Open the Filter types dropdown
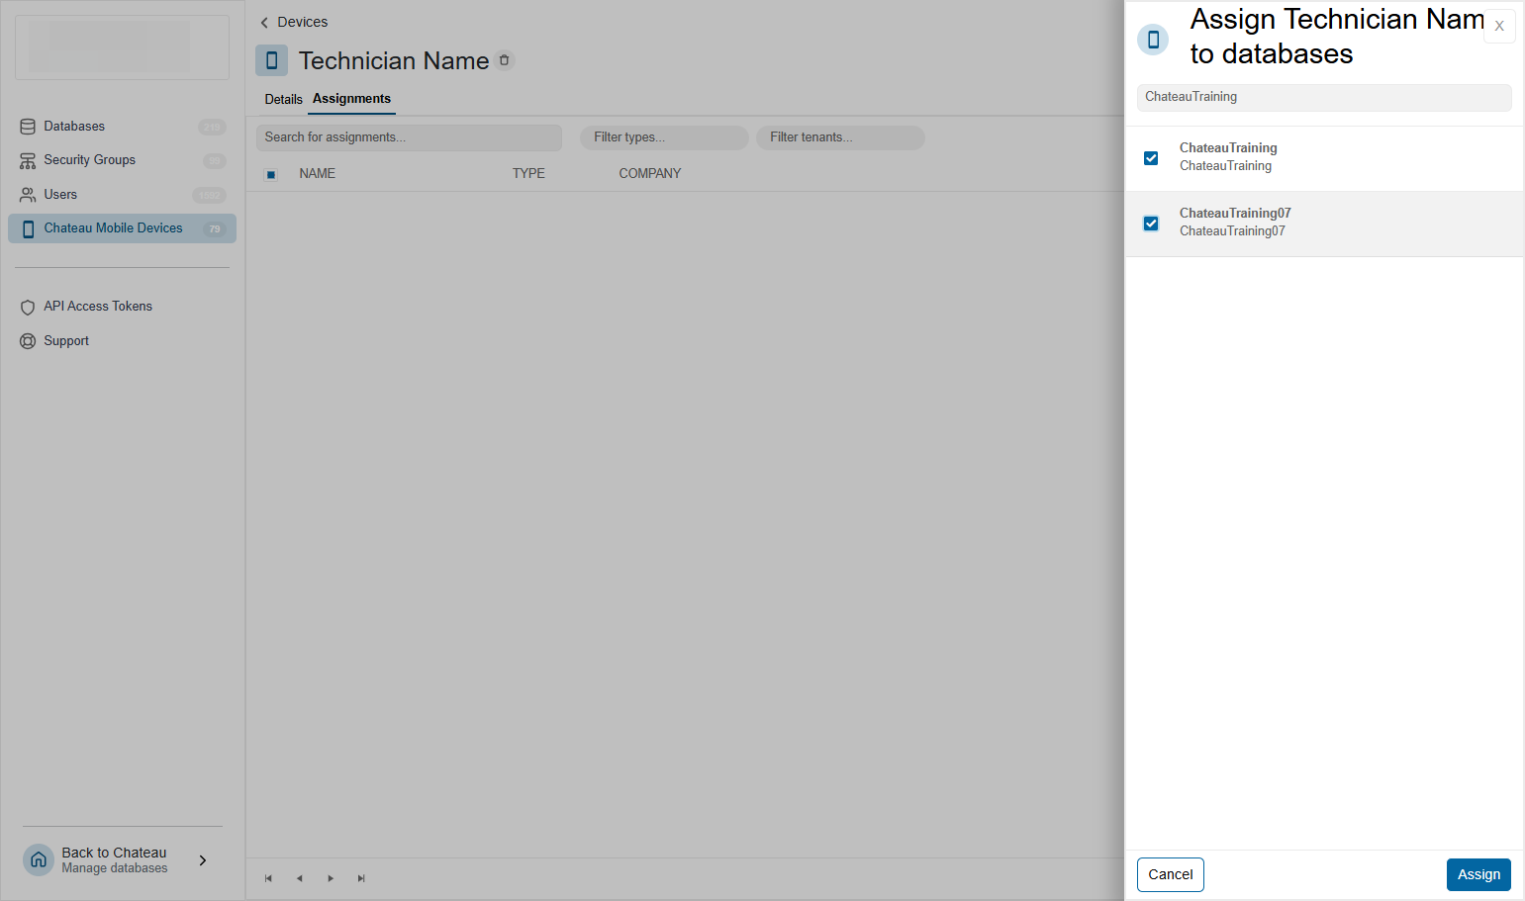Screen dimensions: 1525x901 point(664,137)
